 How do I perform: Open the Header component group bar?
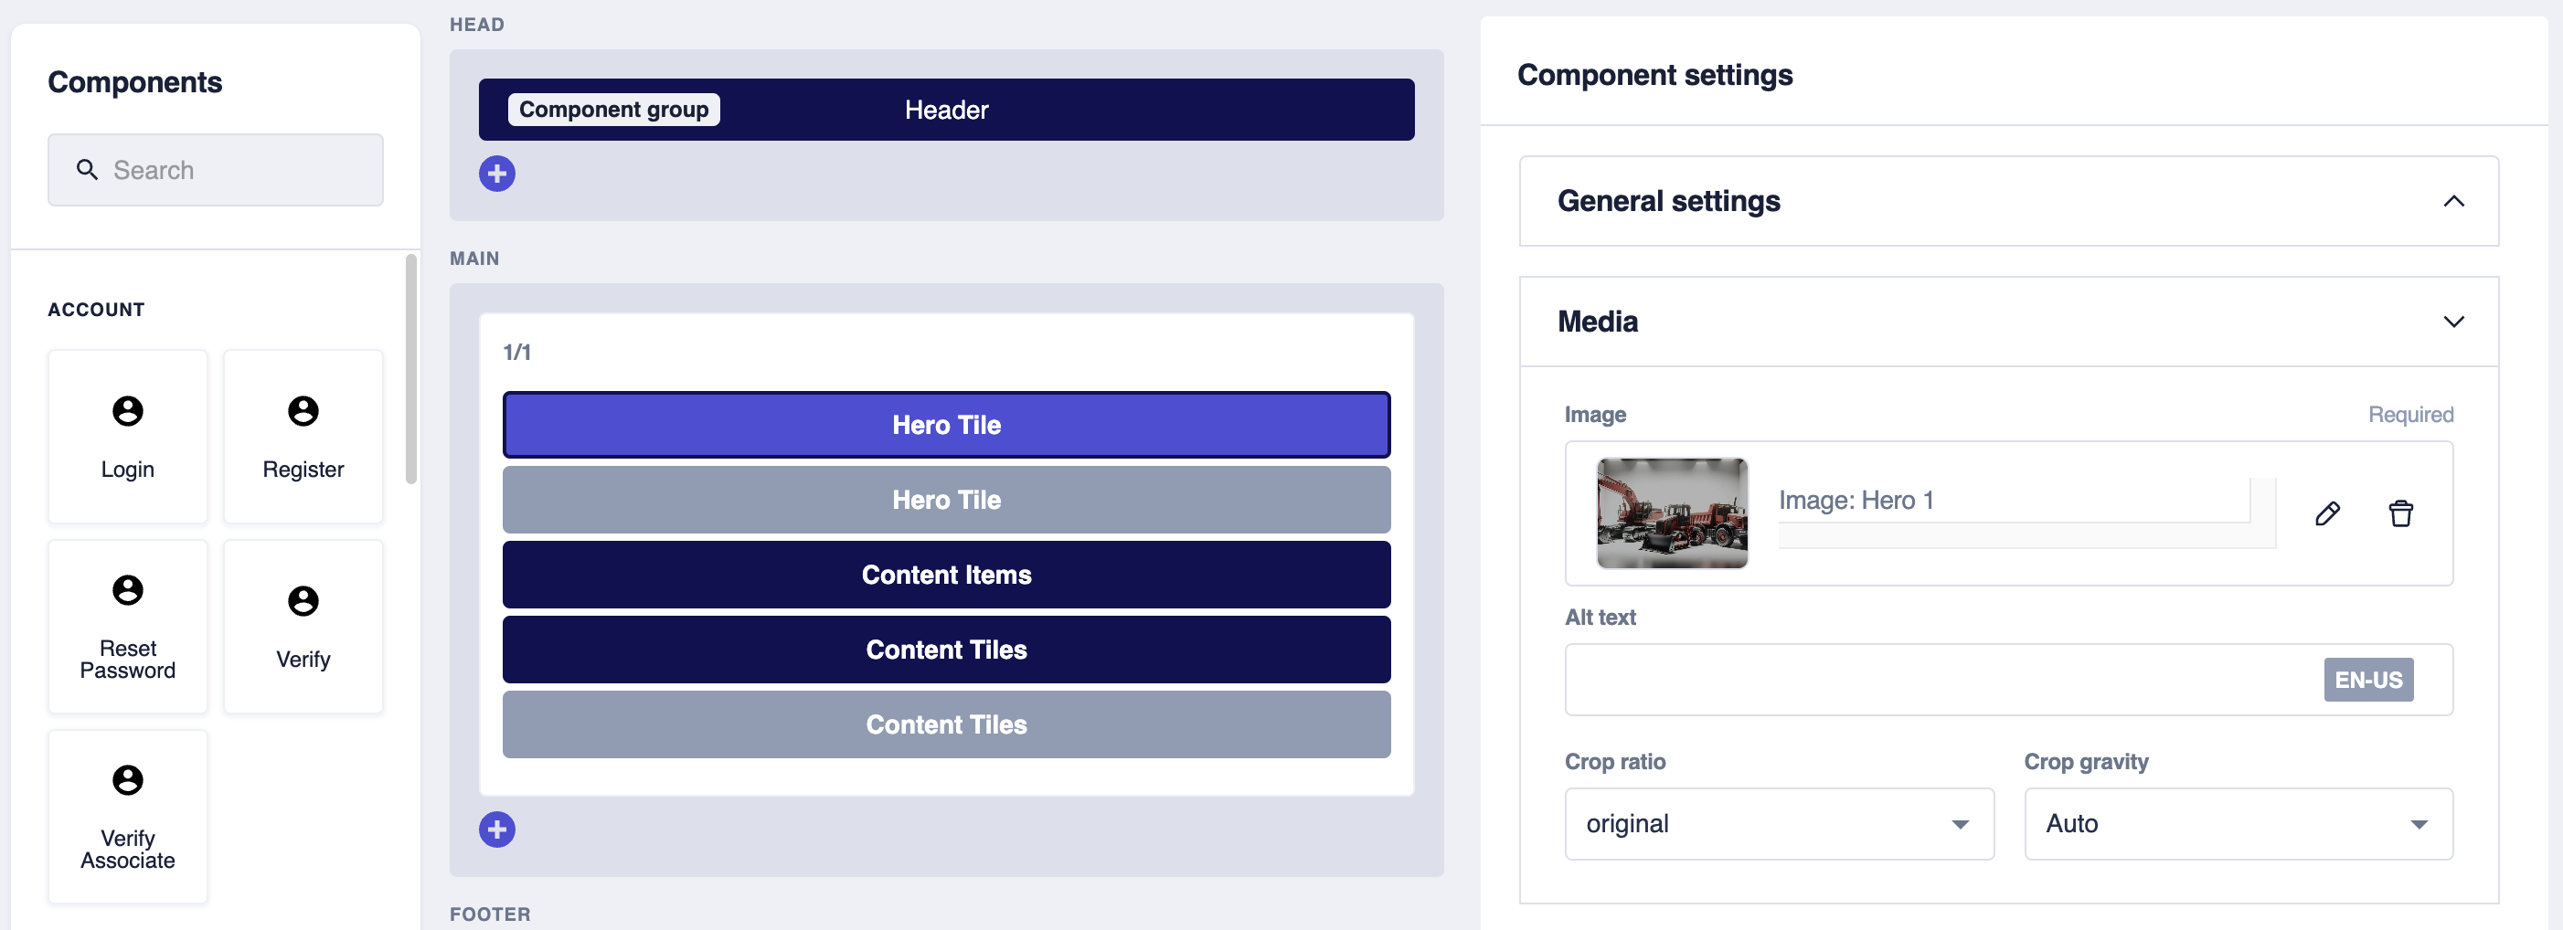point(945,110)
